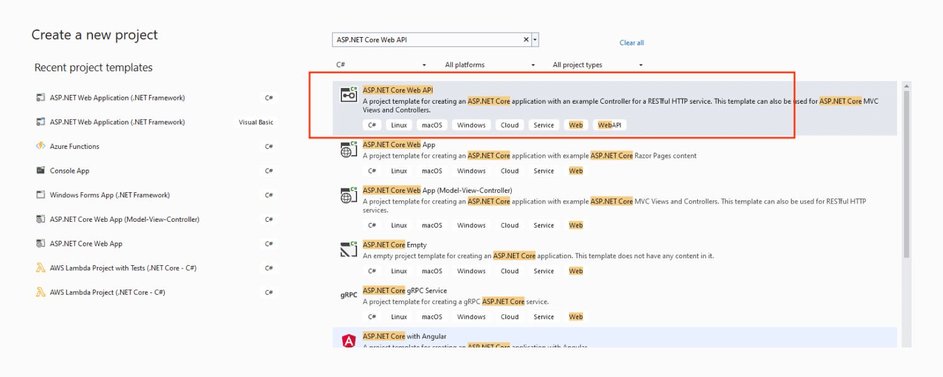Click the Cloud tag under ASP.NET Core Empty
The height and width of the screenshot is (377, 943).
tap(509, 270)
